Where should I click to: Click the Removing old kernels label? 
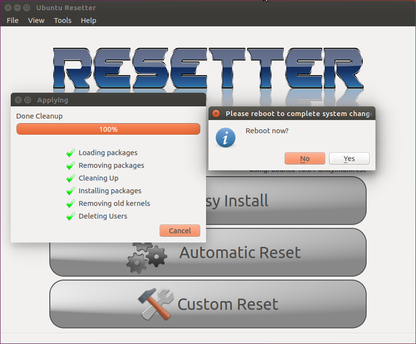coord(114,203)
